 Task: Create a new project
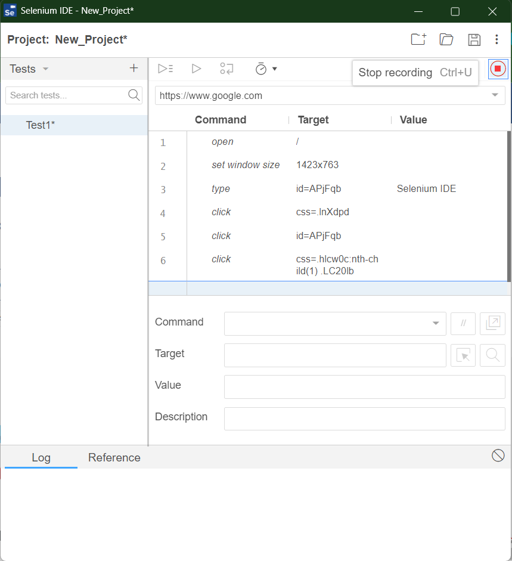point(418,39)
